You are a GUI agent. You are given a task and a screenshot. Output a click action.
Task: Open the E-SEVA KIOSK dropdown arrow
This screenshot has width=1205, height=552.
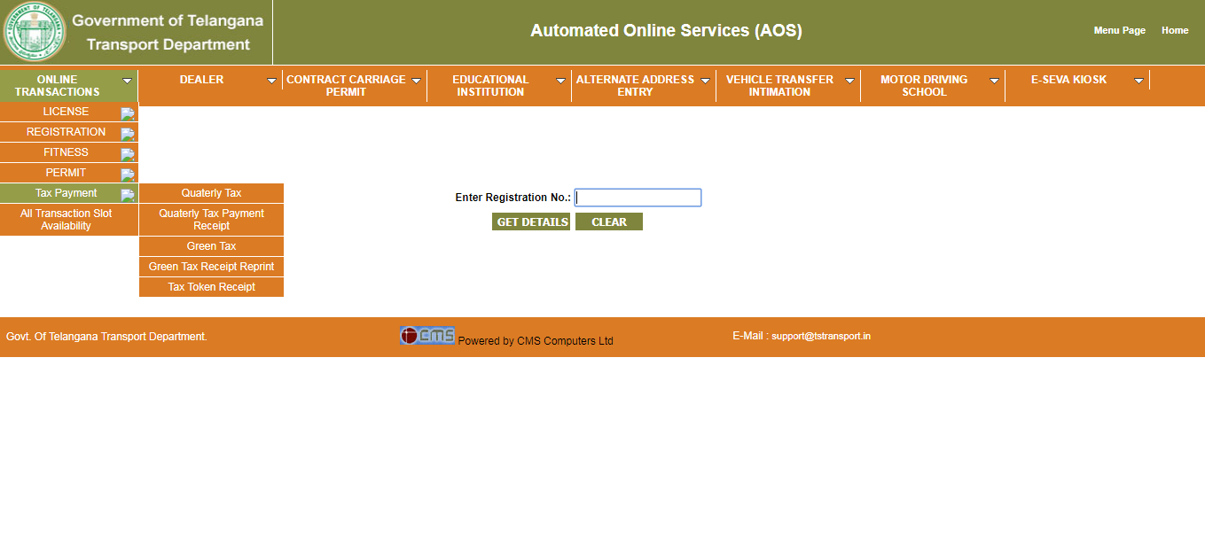click(x=1138, y=81)
